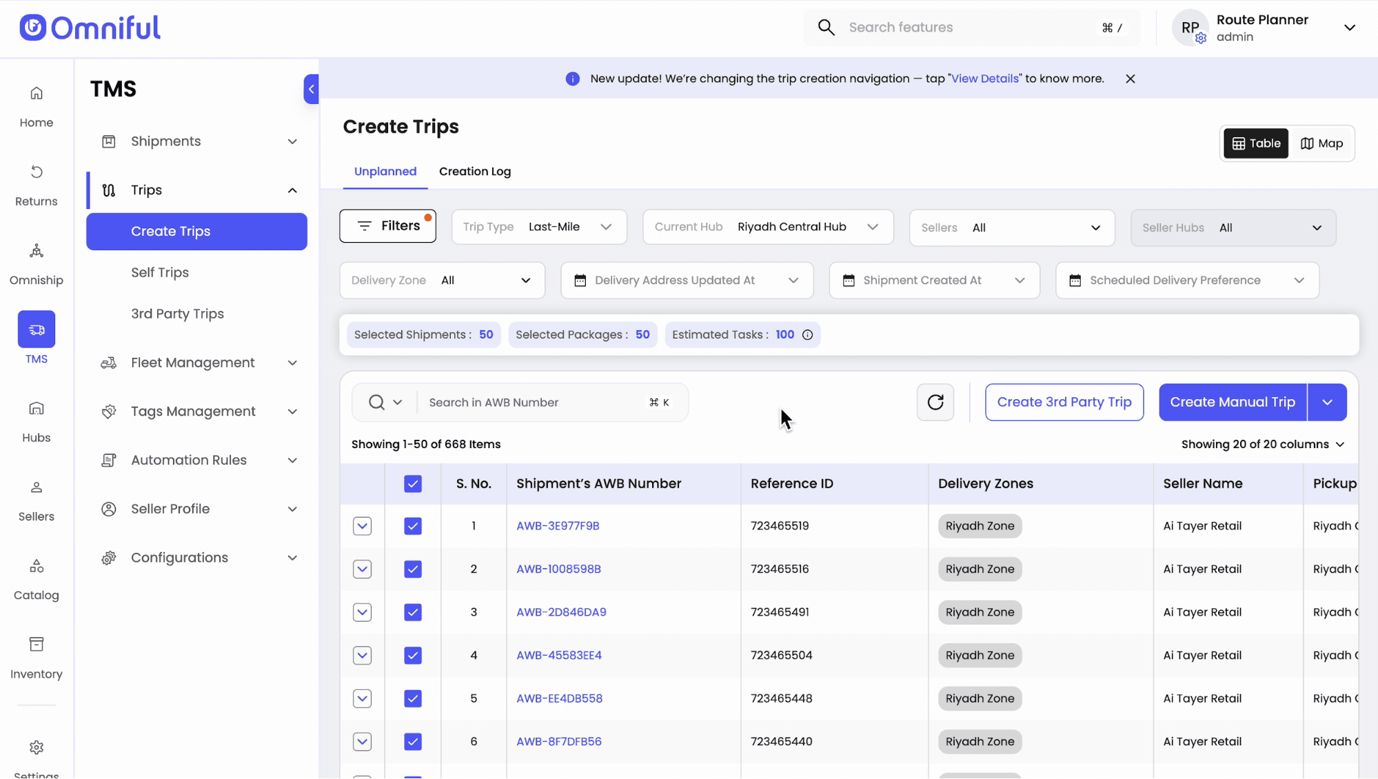The image size is (1378, 779).
Task: Dismiss the update notification banner
Action: click(x=1130, y=79)
